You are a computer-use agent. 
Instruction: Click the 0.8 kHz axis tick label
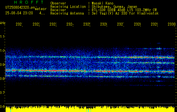coord(2,79)
